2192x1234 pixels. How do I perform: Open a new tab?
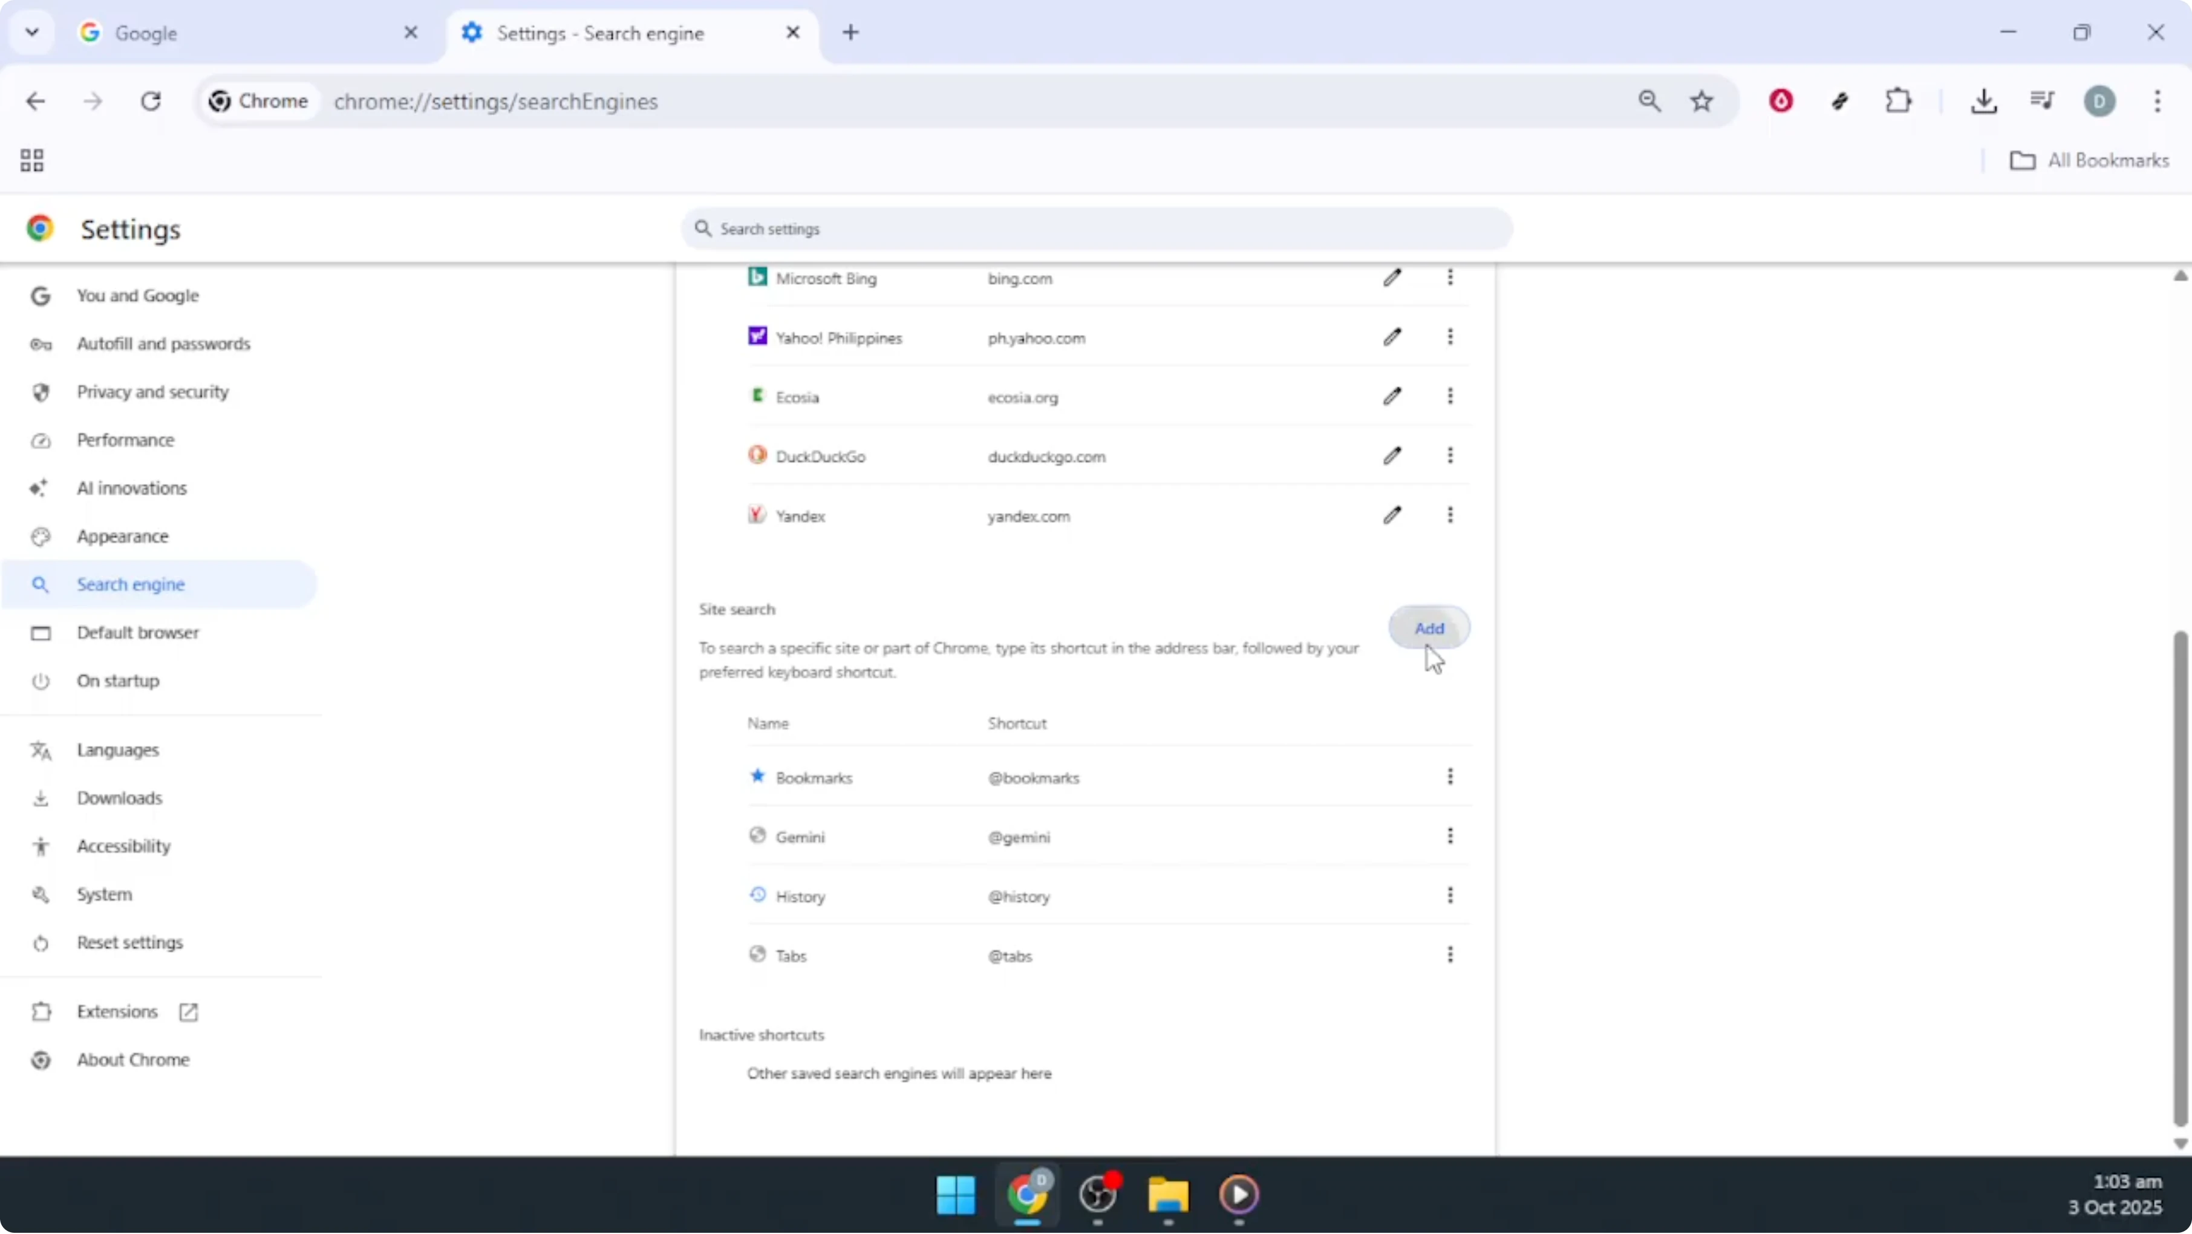click(x=850, y=32)
